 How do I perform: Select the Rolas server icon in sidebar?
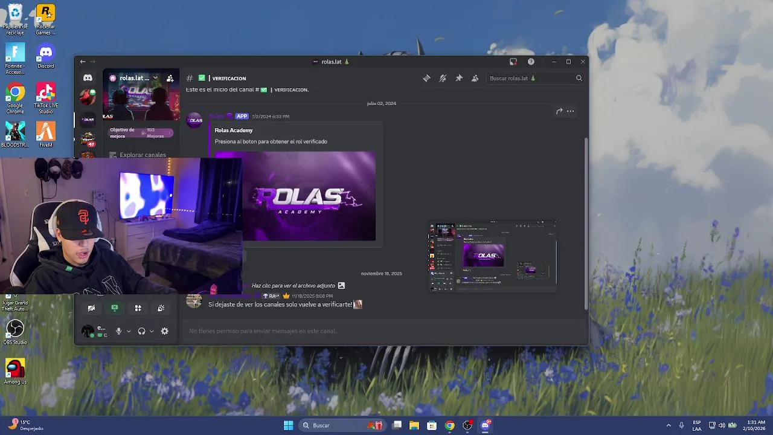[x=88, y=120]
